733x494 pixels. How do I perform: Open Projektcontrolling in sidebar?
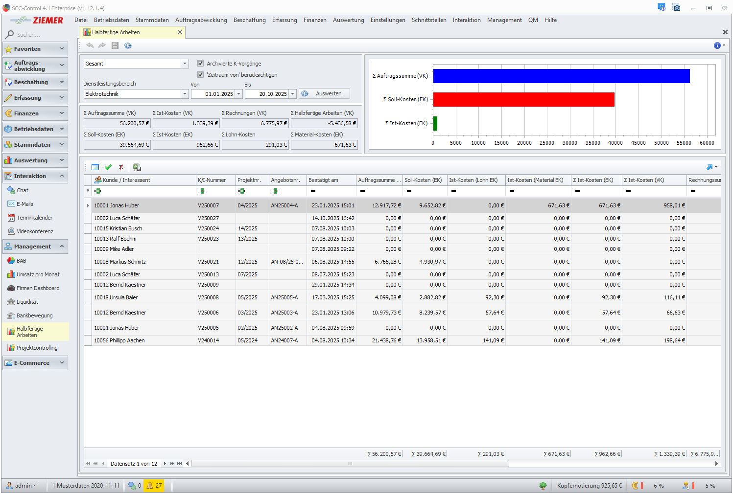pos(37,348)
